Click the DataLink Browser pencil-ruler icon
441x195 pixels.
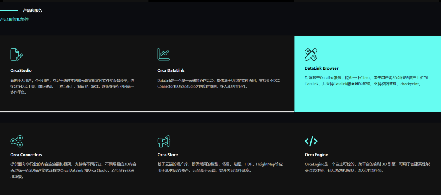click(311, 55)
